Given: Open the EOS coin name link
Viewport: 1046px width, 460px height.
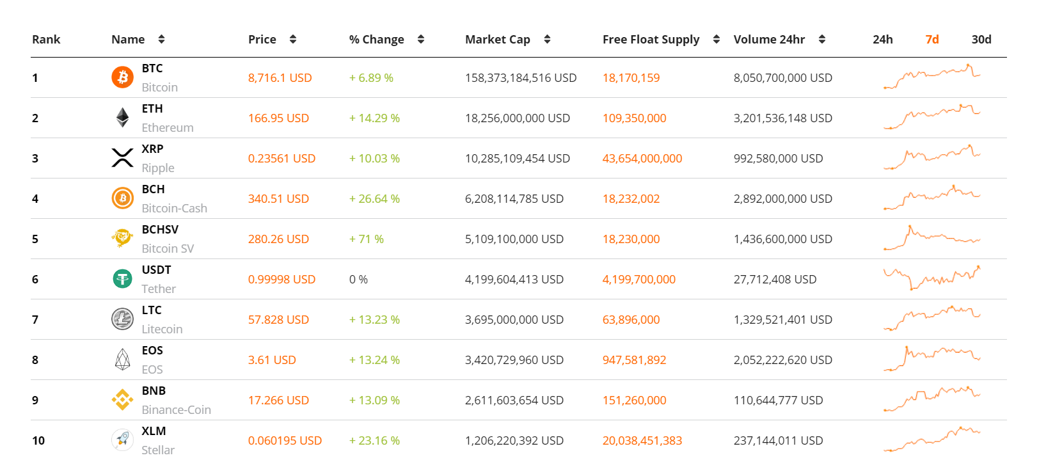Looking at the screenshot, I should click(152, 369).
